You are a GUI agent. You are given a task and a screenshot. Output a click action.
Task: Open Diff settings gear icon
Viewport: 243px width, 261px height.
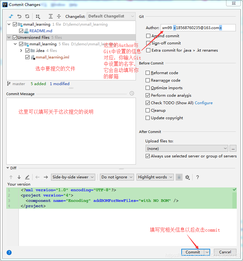(x=188, y=177)
